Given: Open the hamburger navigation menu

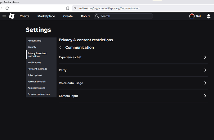Looking at the screenshot, I should [x=4, y=16].
